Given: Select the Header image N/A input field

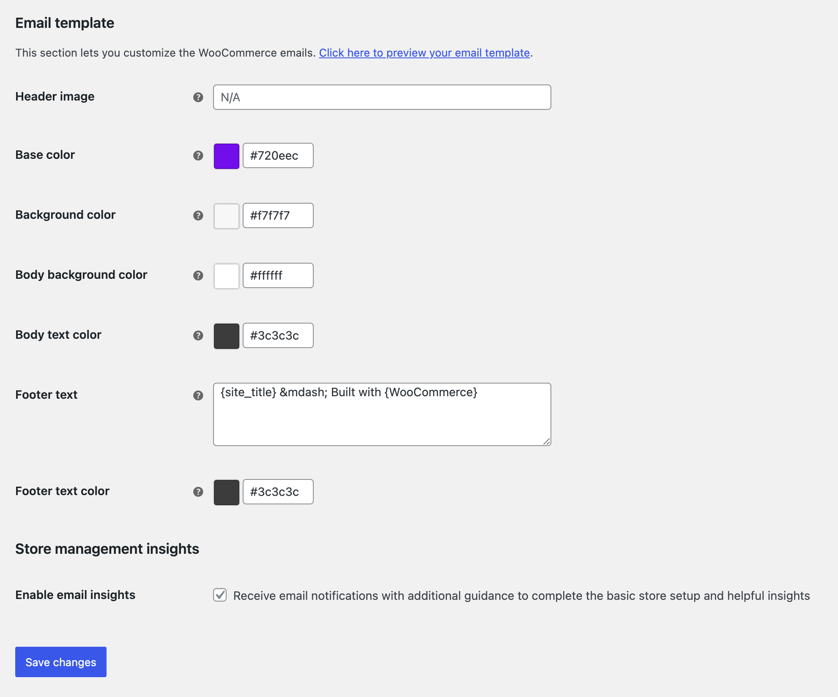Looking at the screenshot, I should click(x=381, y=97).
